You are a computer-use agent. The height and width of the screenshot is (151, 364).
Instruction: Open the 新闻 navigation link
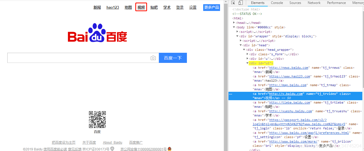97,7
